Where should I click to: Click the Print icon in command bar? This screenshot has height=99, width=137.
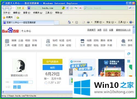(x=88, y=22)
